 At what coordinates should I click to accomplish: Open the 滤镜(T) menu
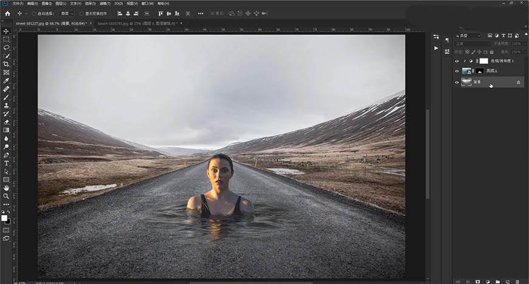coord(105,4)
